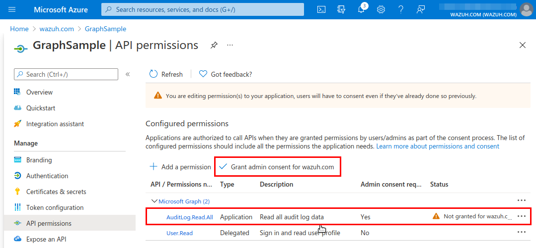Sort by API / Permissions name column

181,185
